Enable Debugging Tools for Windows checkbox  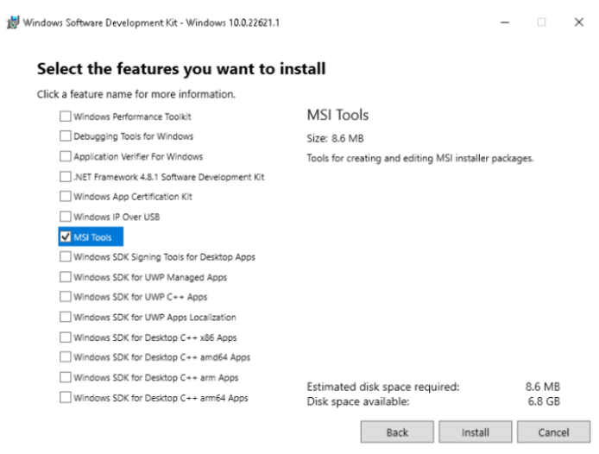pyautogui.click(x=66, y=136)
